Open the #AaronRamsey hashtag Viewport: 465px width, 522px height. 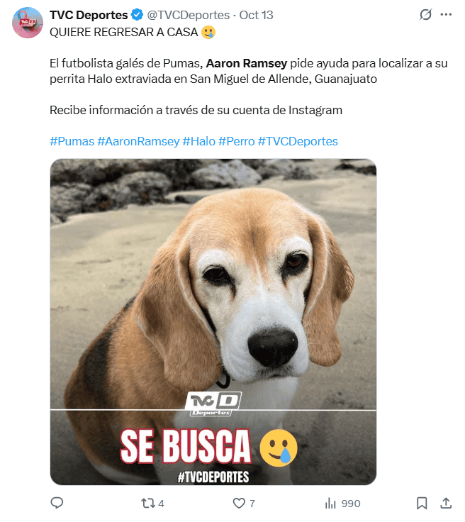pos(138,141)
